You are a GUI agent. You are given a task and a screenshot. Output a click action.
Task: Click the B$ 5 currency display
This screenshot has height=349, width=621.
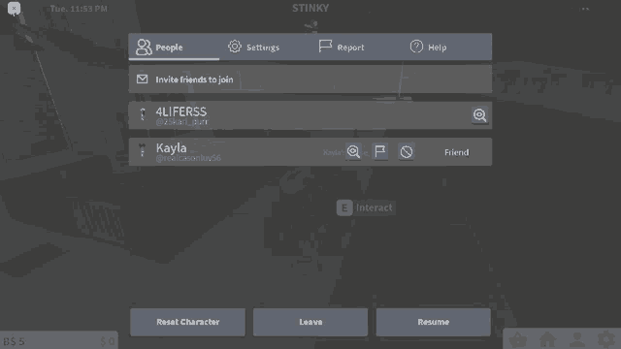click(15, 341)
